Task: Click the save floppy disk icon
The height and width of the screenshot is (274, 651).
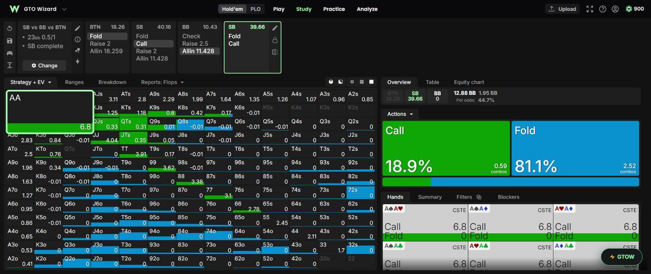Action: [x=10, y=41]
